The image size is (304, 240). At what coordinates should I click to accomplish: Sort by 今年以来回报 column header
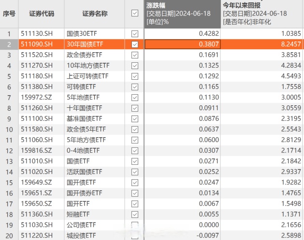(x=262, y=14)
